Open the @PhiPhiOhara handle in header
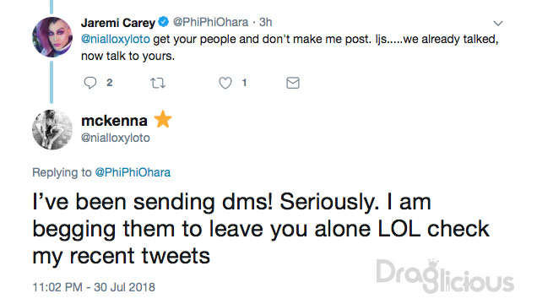 210,22
